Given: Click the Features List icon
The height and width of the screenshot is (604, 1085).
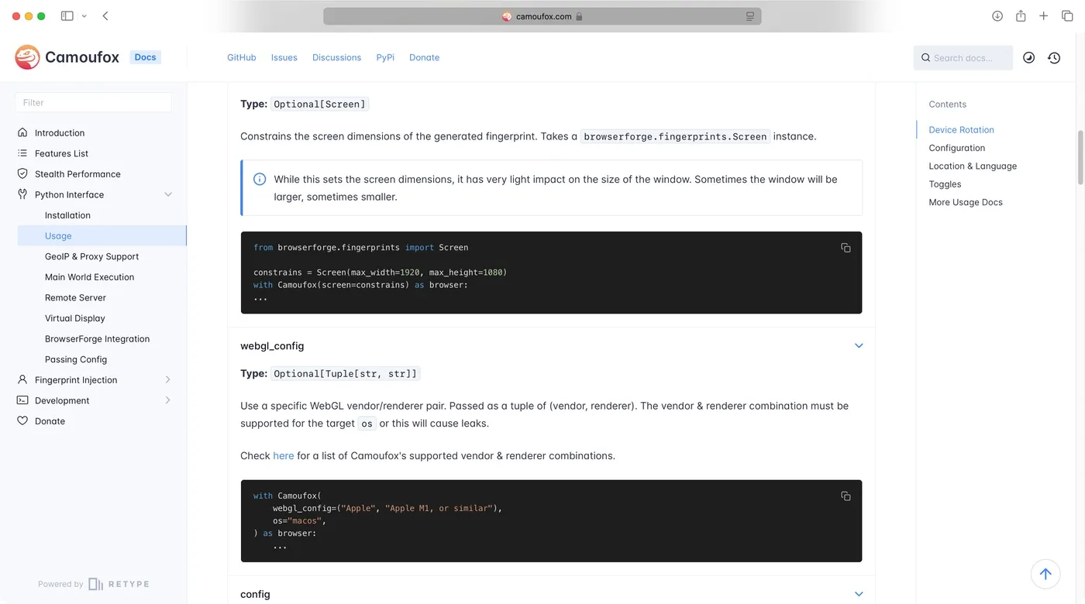Looking at the screenshot, I should pos(22,153).
